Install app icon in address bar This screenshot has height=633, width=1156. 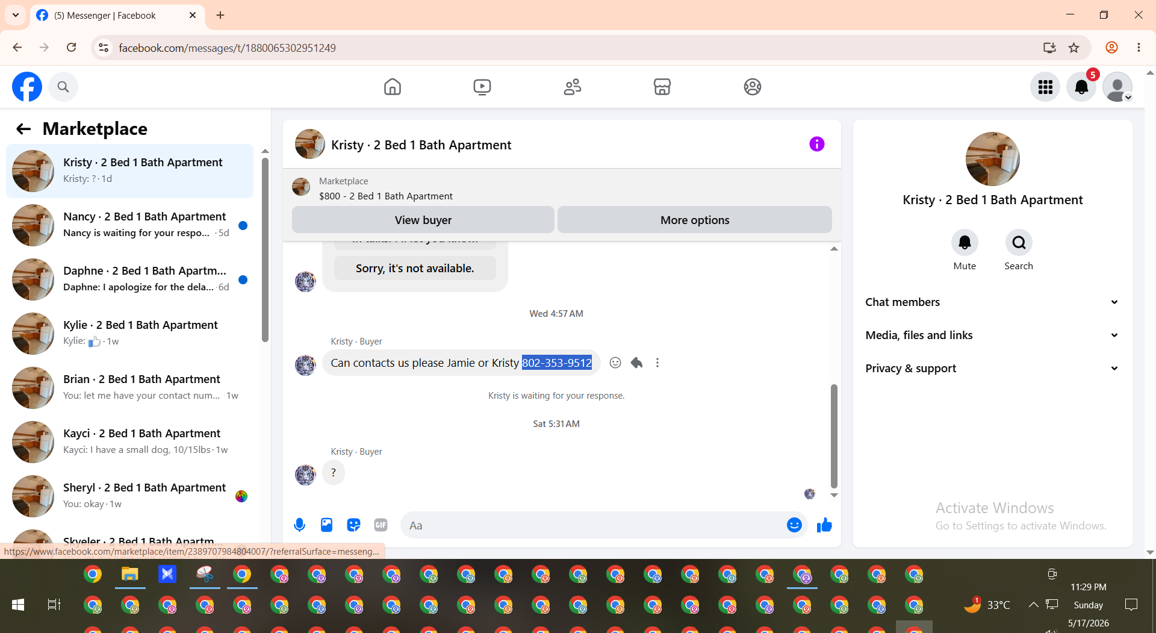pos(1049,48)
